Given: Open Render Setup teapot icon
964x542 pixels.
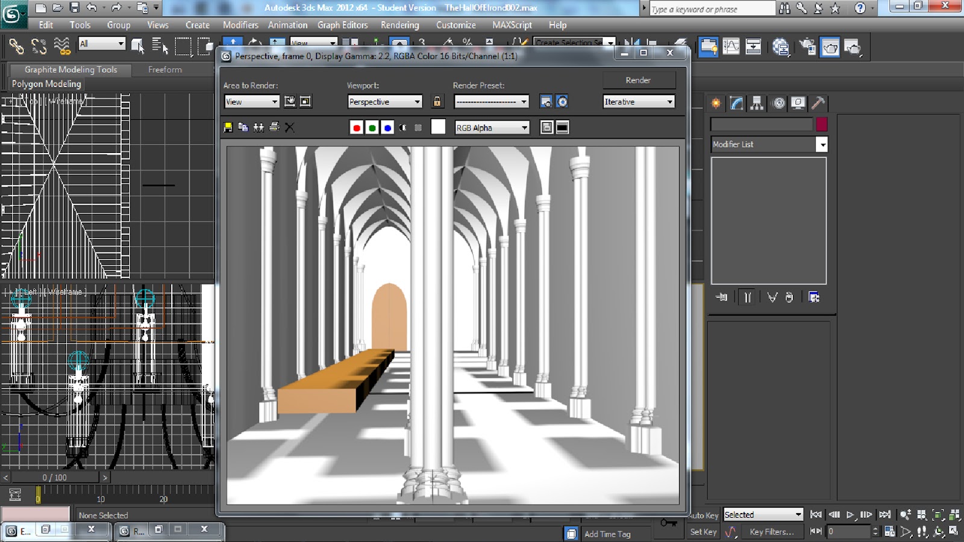Looking at the screenshot, I should click(807, 47).
